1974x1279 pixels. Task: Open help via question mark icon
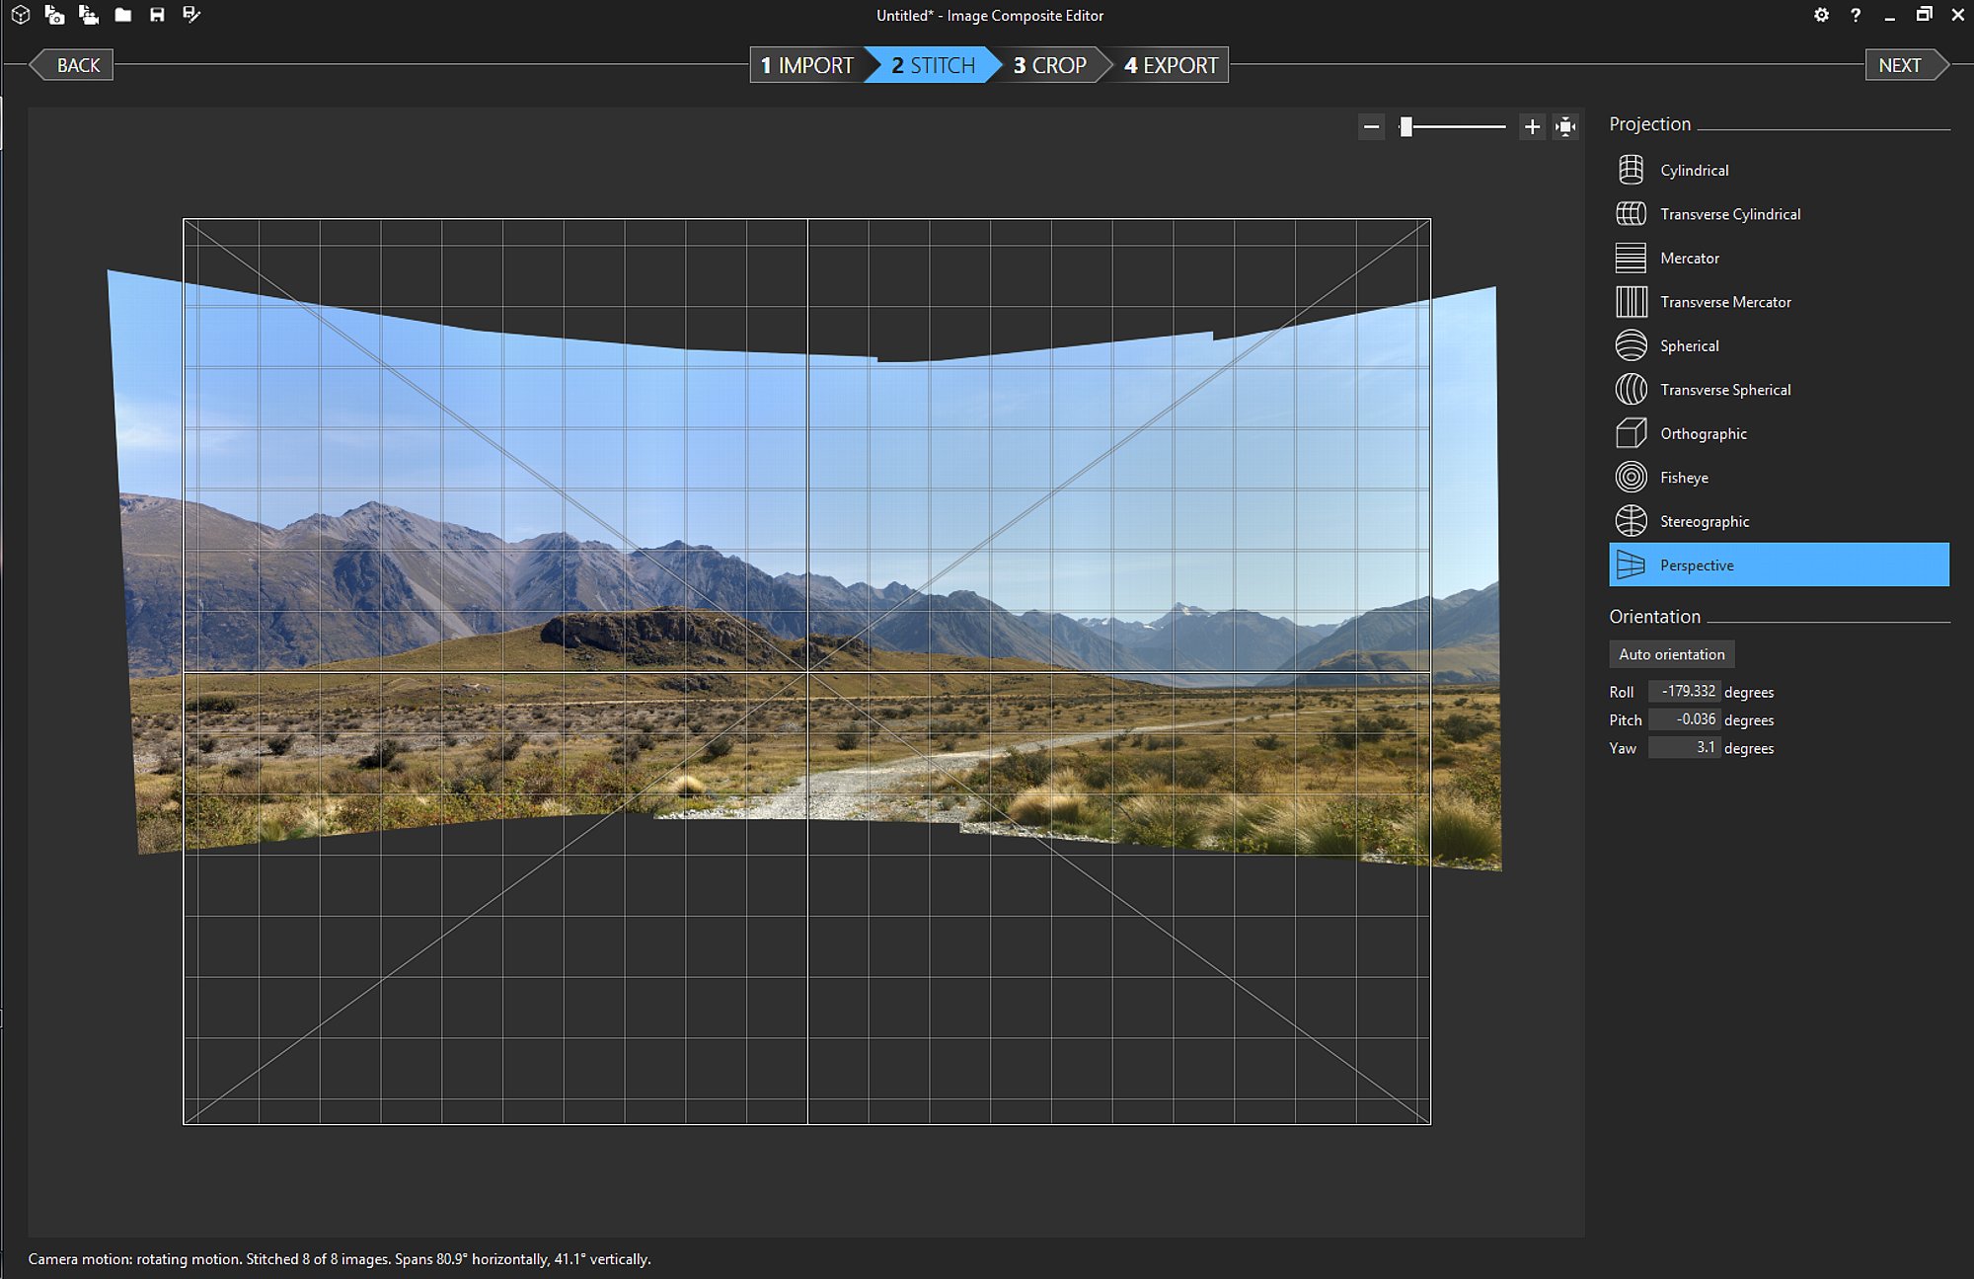[x=1856, y=15]
